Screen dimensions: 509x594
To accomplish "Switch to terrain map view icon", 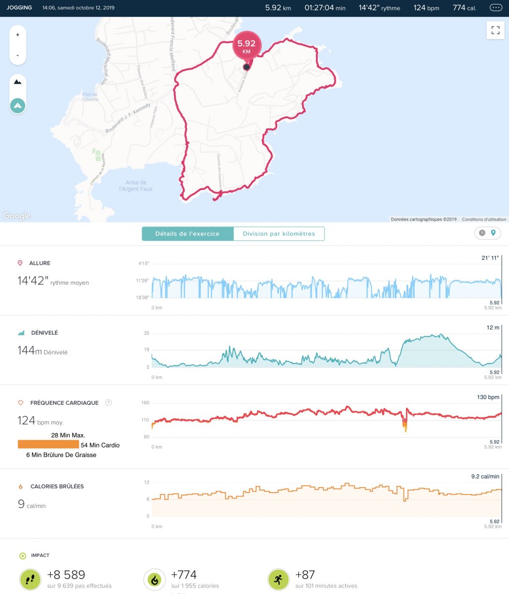I will pyautogui.click(x=18, y=82).
